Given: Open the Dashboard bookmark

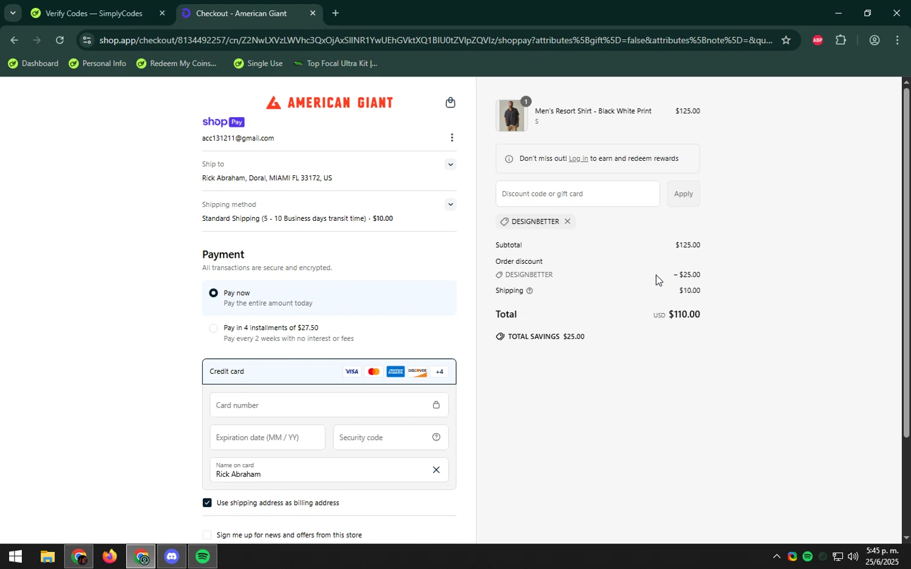Looking at the screenshot, I should 33,63.
